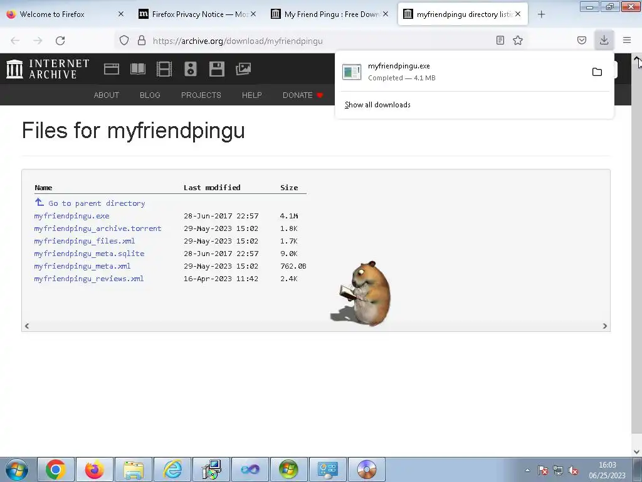
Task: Open Windows Explorer folder in taskbar
Action: tap(134, 469)
